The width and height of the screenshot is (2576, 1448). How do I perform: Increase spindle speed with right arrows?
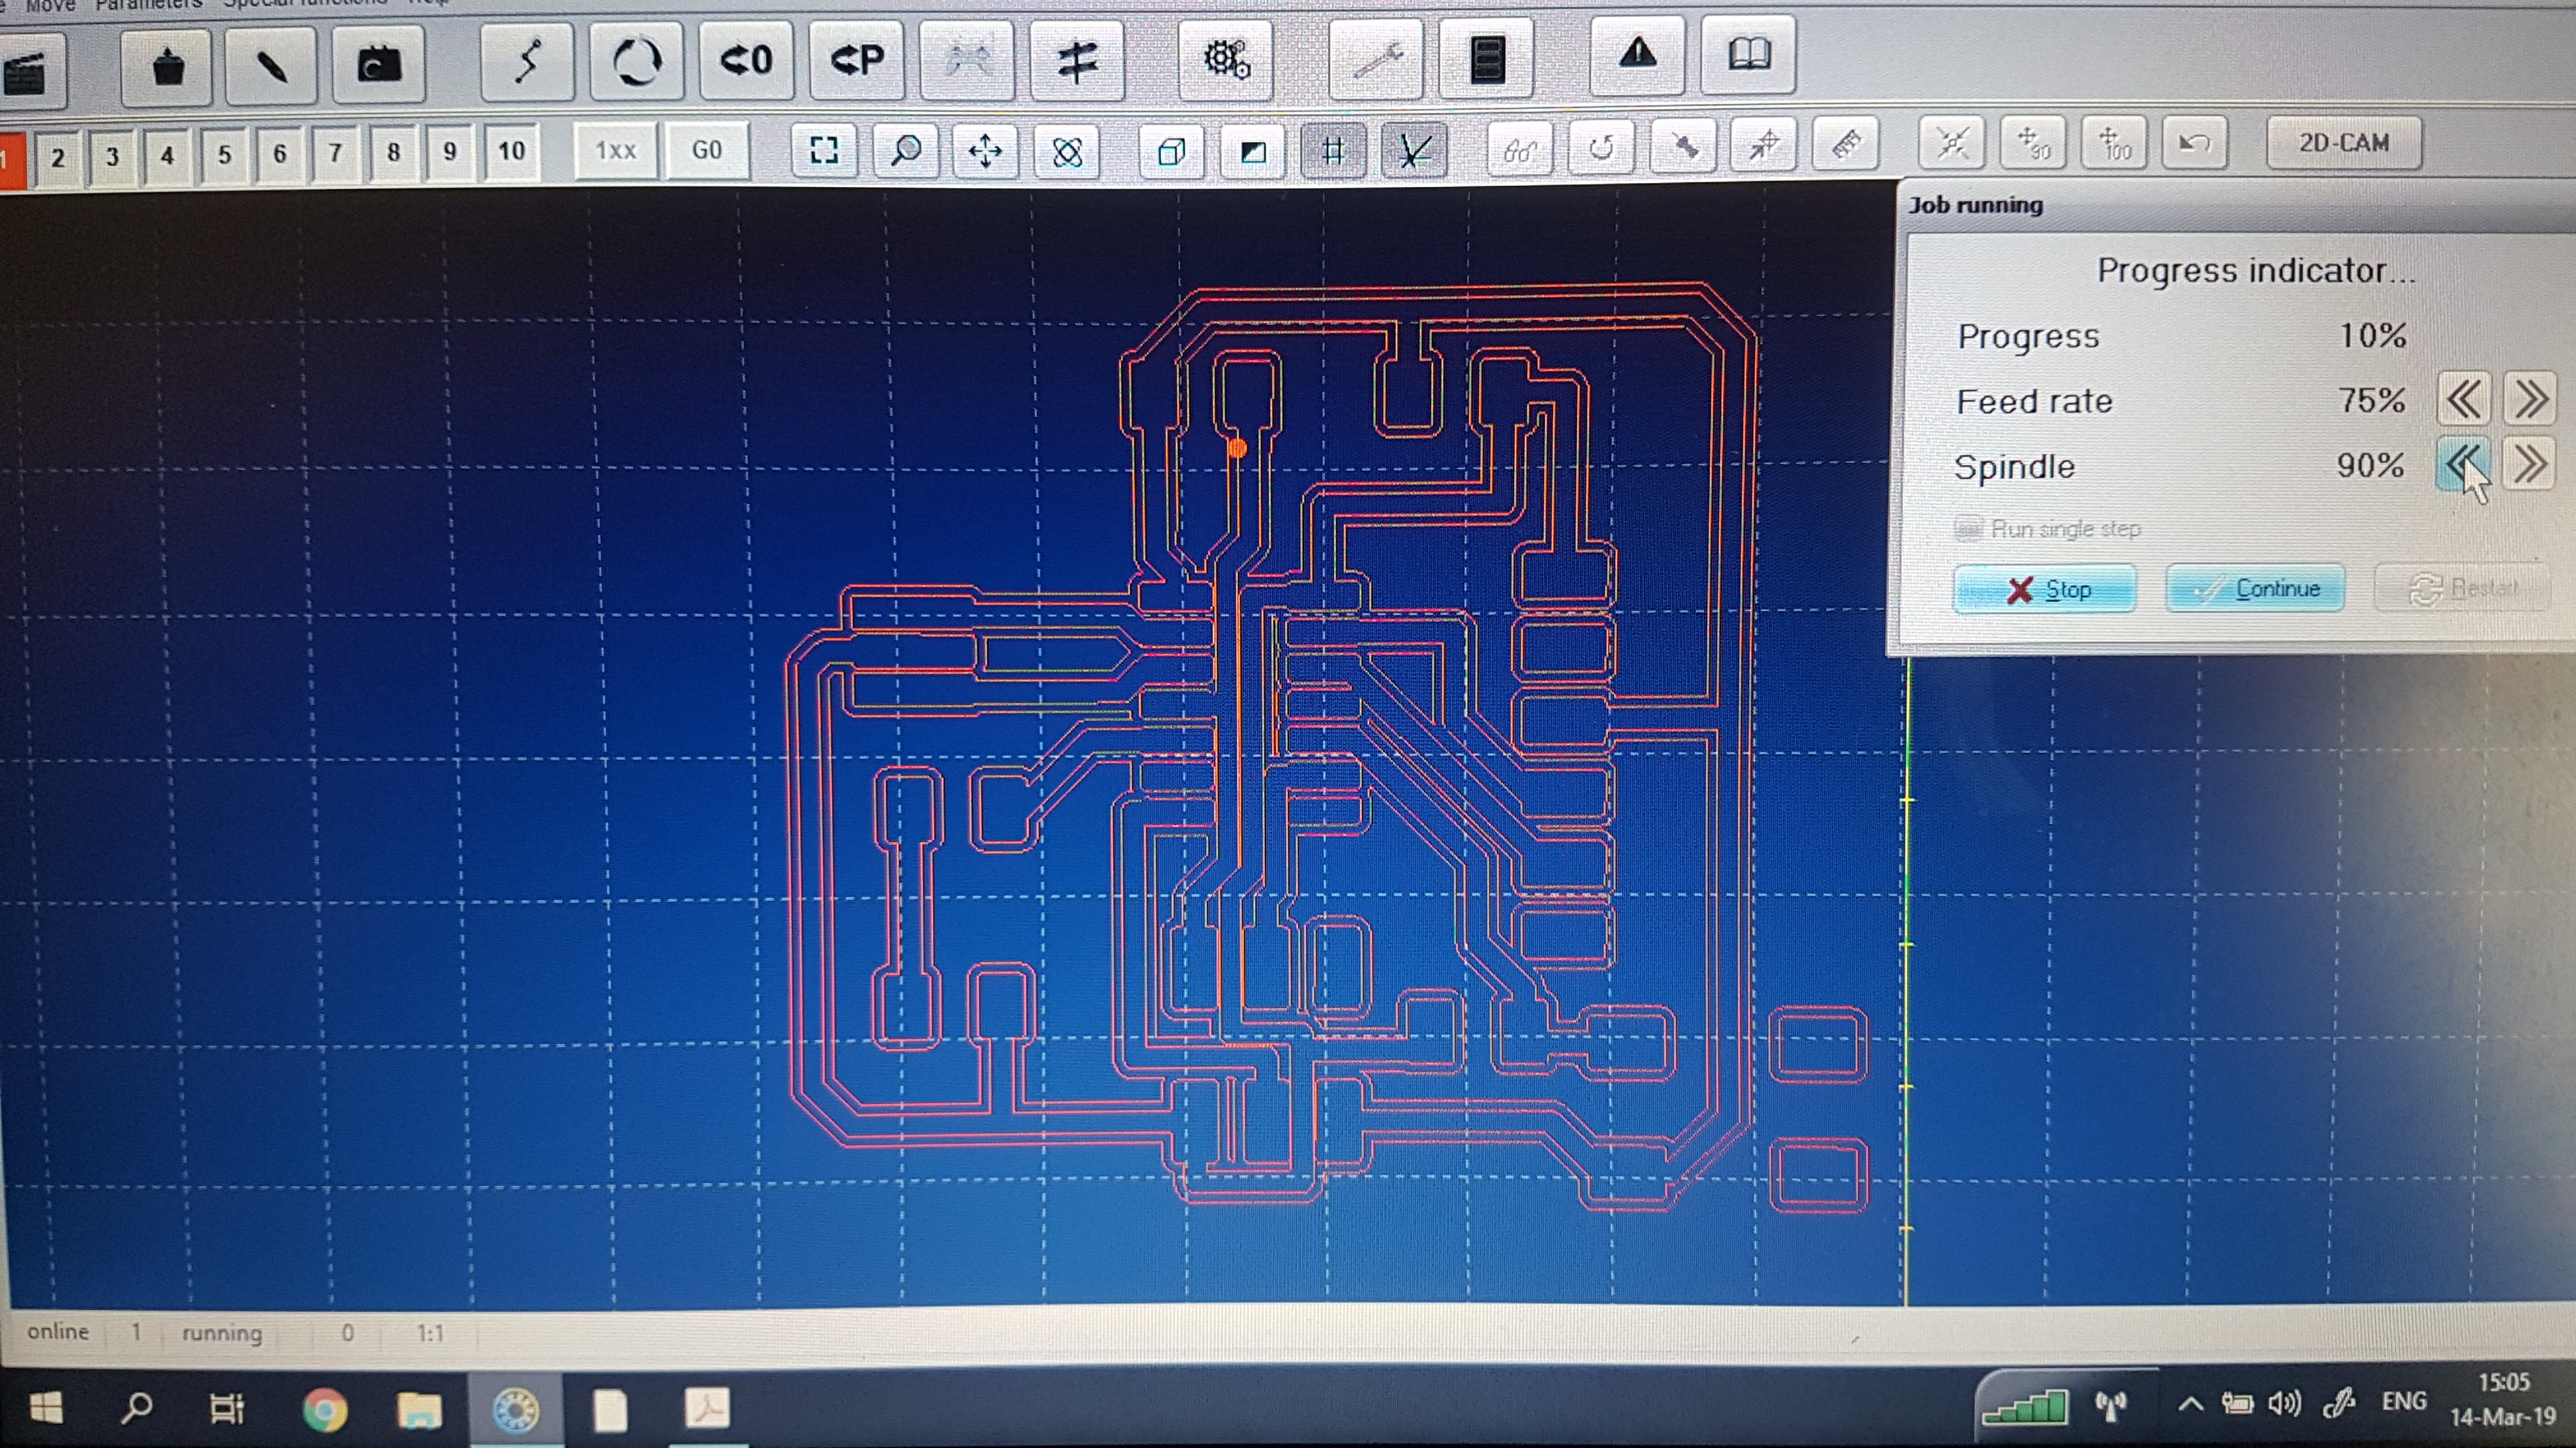tap(2529, 465)
